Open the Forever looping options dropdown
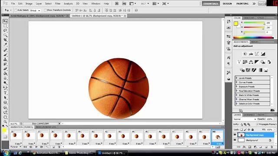The width and height of the screenshot is (278, 156). [x=16, y=147]
